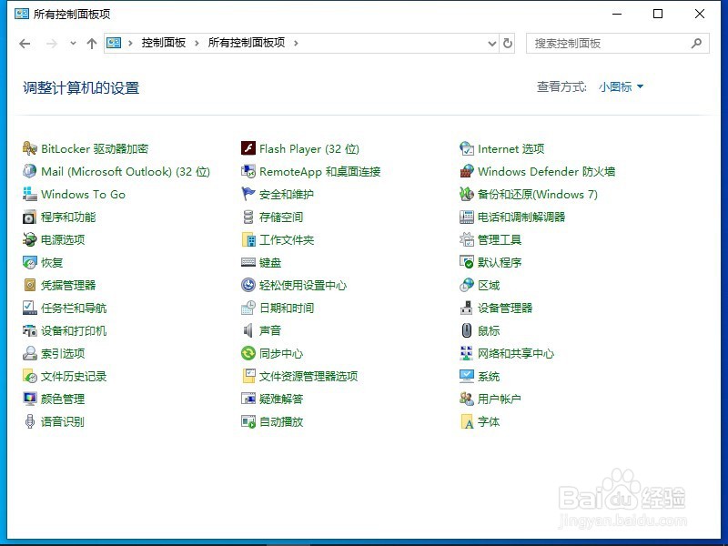Click the 文件资源管理器选项 icon
Screen dimensions: 728x546
[x=248, y=376]
